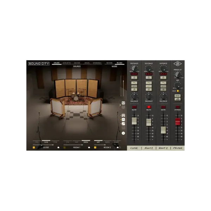Click the drum room view icon
This screenshot has height=211, width=211.
(x=123, y=115)
